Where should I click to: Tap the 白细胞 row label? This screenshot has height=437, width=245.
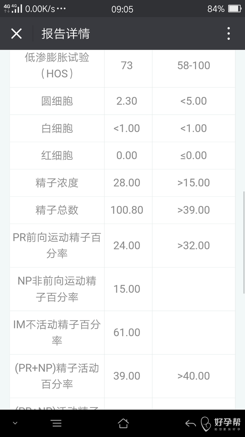pyautogui.click(x=57, y=128)
